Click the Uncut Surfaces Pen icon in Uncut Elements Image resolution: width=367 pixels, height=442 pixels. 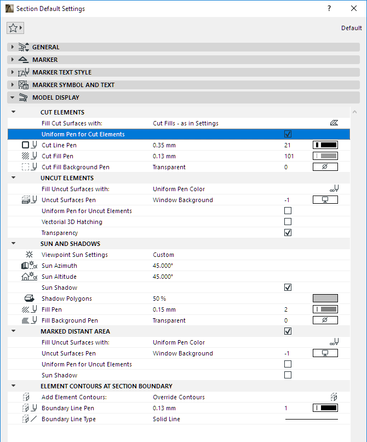tap(30, 200)
